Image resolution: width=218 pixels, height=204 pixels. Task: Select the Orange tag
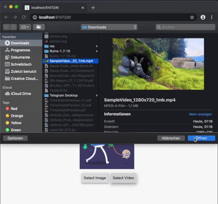(x=21, y=116)
